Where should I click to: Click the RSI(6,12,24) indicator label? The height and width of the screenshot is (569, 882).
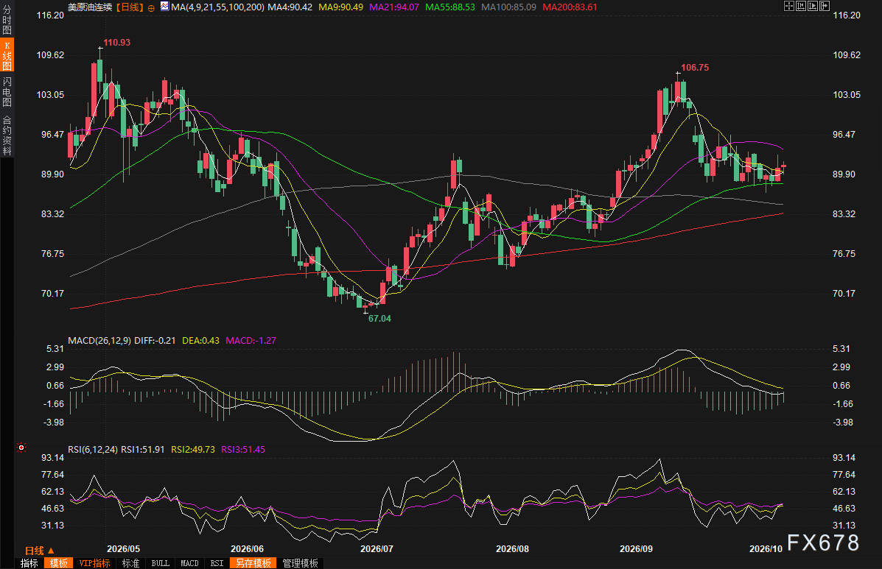[x=93, y=449]
